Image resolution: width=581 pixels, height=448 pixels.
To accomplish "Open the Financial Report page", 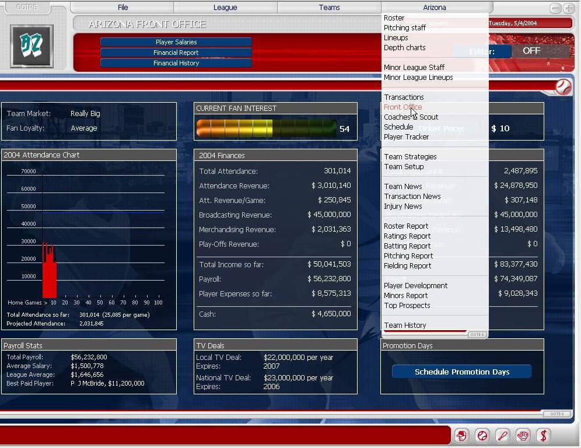I will [x=176, y=52].
